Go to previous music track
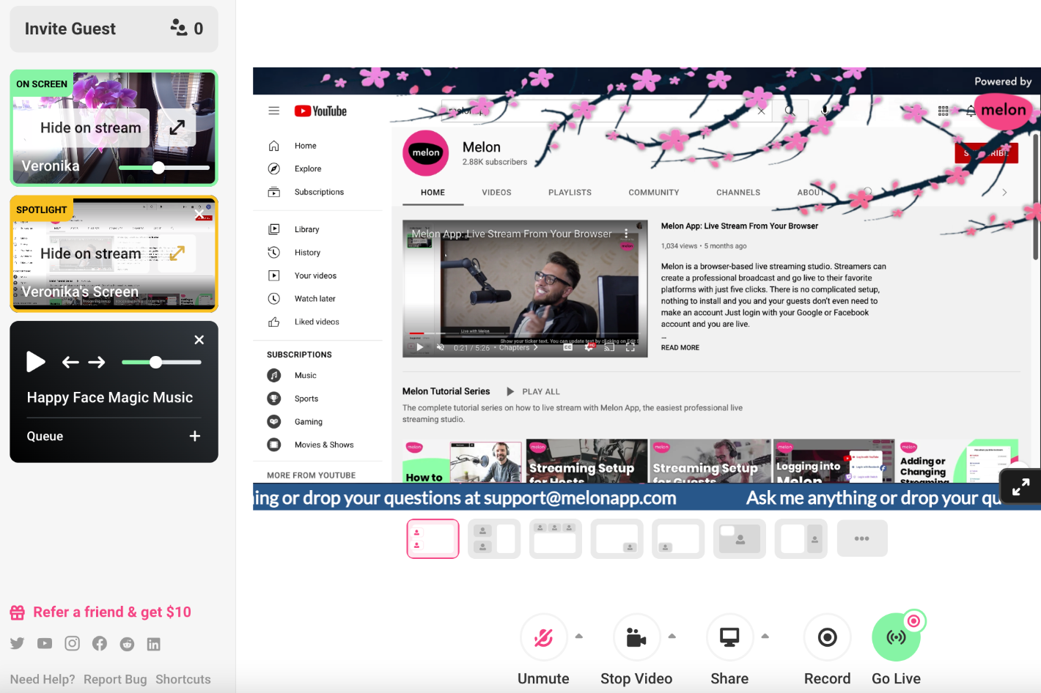The width and height of the screenshot is (1041, 693). (x=70, y=362)
